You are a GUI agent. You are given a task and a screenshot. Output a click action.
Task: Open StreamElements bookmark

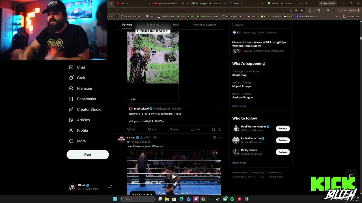pos(307,16)
